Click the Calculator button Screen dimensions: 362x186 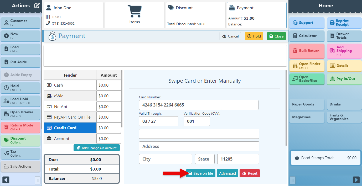click(x=307, y=36)
